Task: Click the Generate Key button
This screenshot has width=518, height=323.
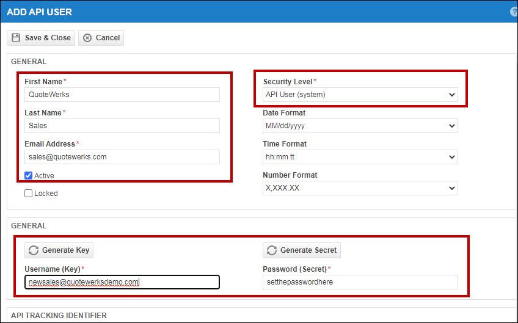Action: (x=59, y=250)
